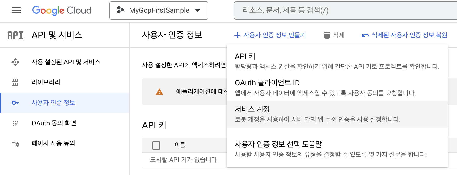The width and height of the screenshot is (457, 175).
Task: Click the 사용 설정된 API 및 서비스 icon
Action: pyautogui.click(x=15, y=62)
